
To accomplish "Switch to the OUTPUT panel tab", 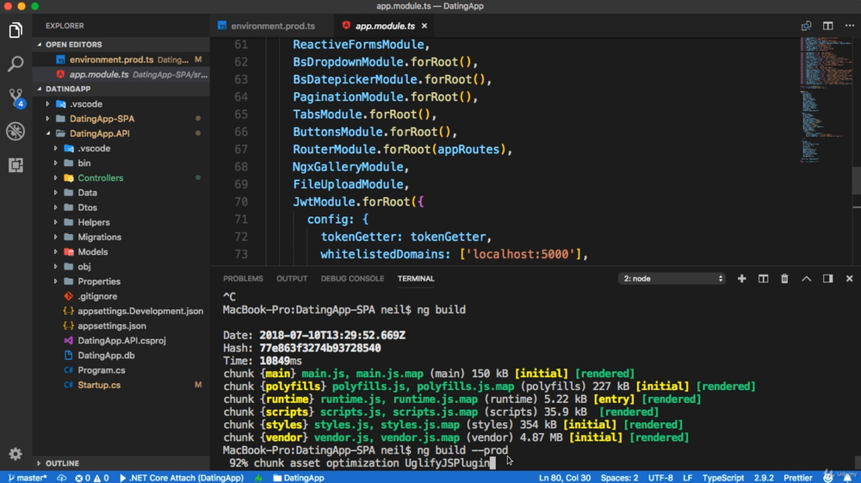I will pos(292,279).
